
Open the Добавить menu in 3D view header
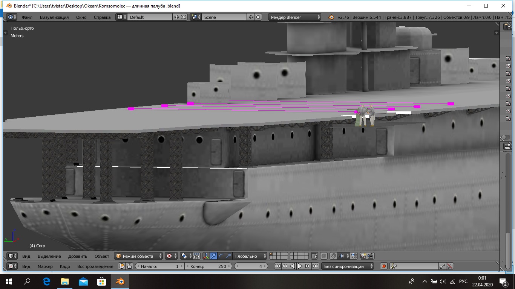[x=77, y=256]
